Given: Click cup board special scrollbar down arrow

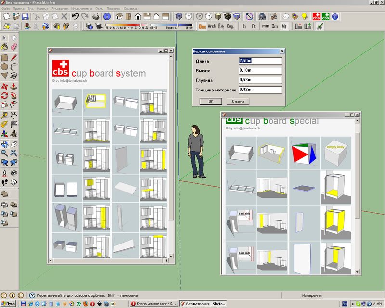Looking at the screenshot, I should pos(357,272).
